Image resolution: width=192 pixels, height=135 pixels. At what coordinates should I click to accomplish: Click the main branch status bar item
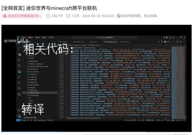coord(25,120)
